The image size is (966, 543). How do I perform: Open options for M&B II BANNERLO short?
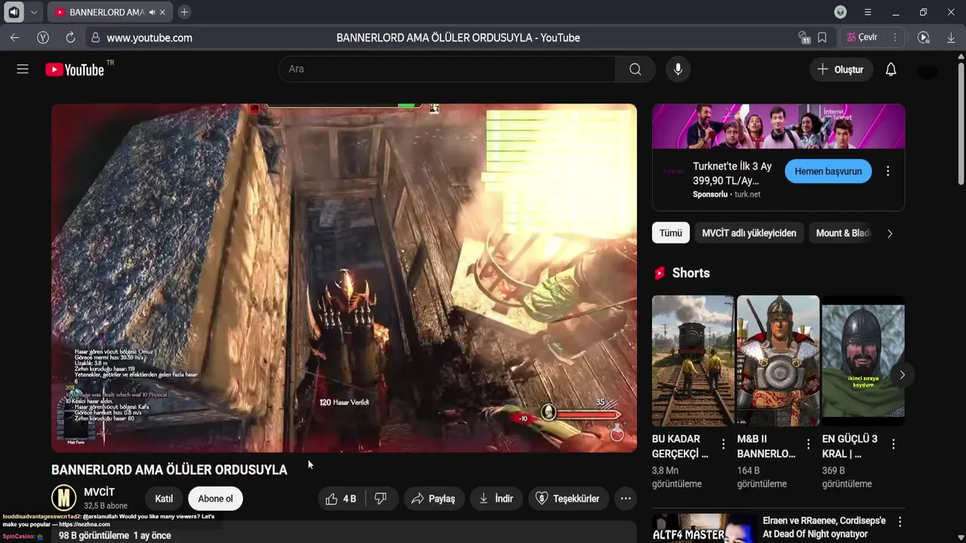[x=808, y=444]
